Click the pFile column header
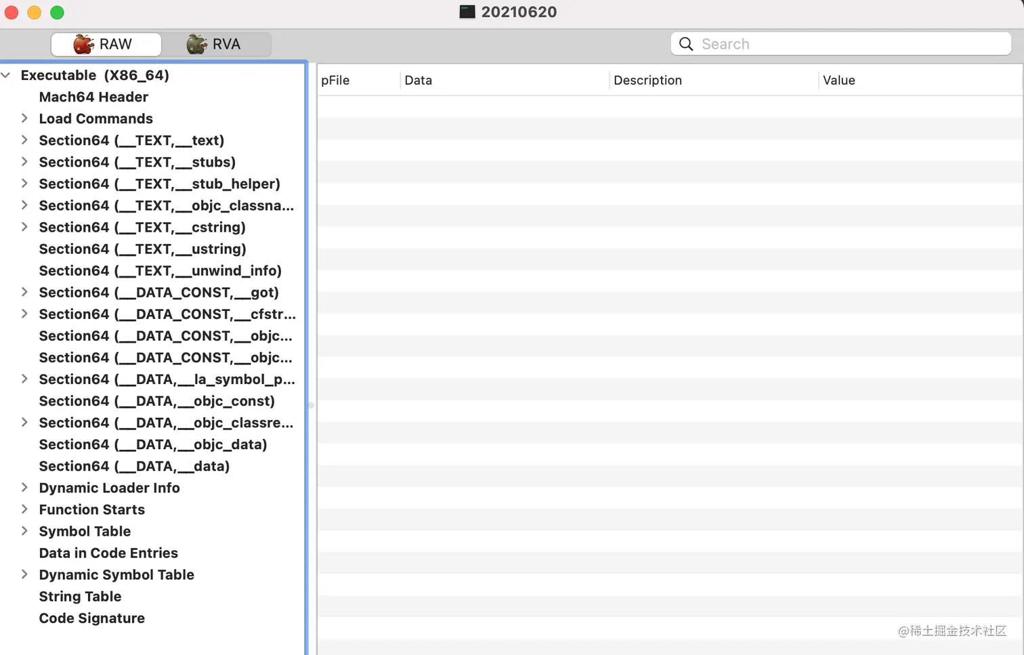The image size is (1024, 655). tap(359, 80)
